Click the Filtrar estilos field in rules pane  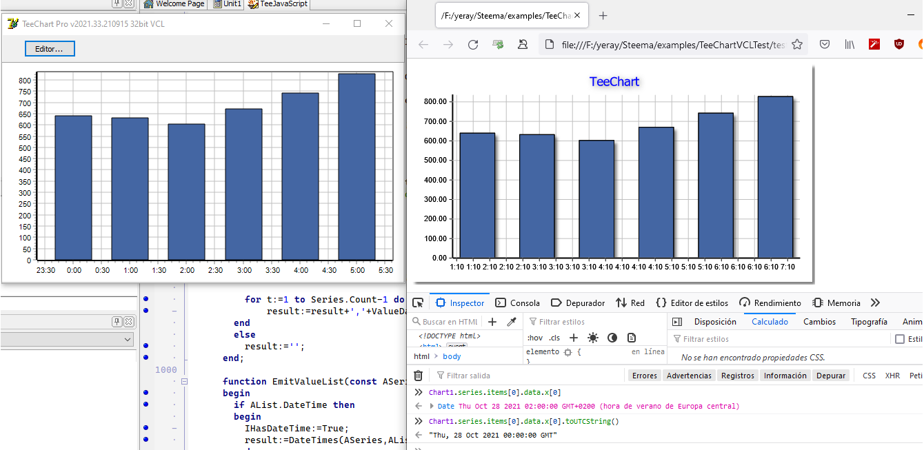[x=593, y=322]
